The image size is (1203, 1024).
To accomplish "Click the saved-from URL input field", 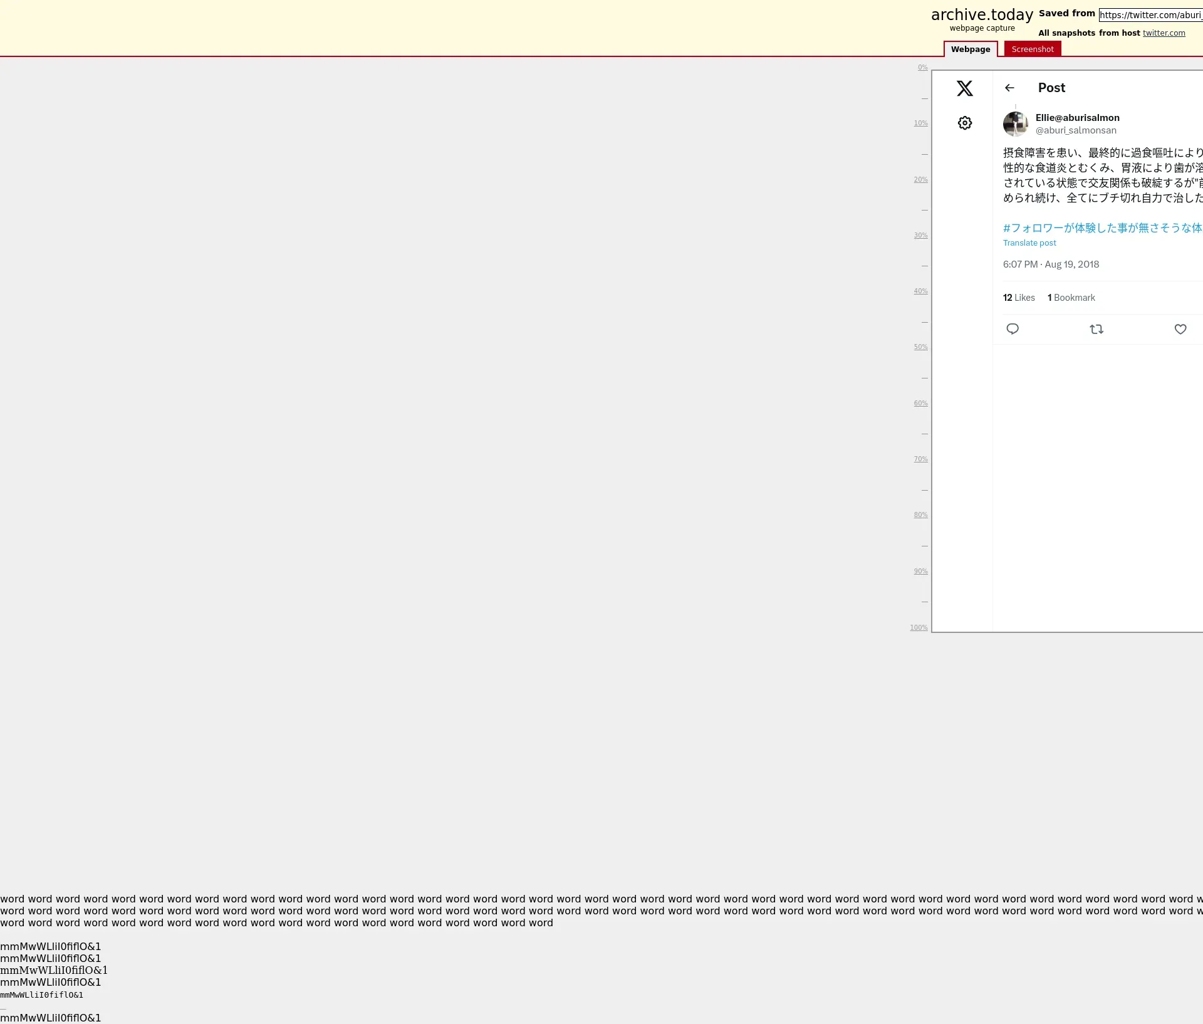I will [x=1150, y=15].
